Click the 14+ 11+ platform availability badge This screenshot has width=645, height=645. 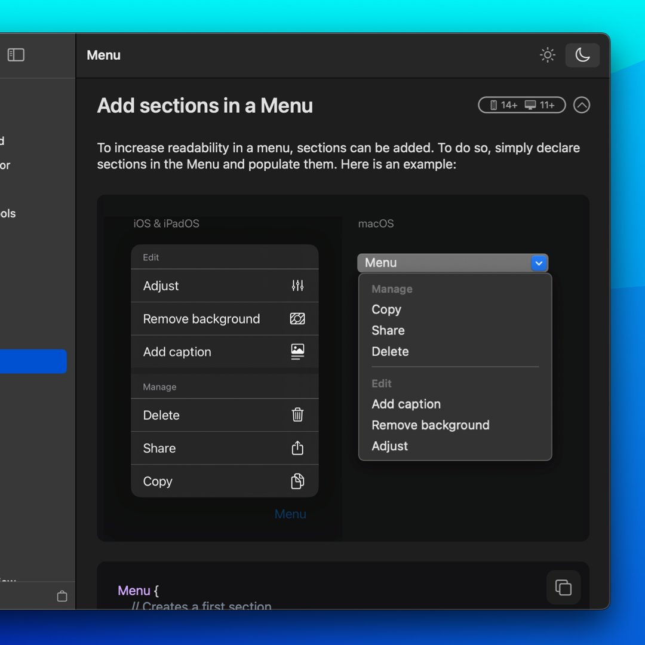pyautogui.click(x=521, y=105)
